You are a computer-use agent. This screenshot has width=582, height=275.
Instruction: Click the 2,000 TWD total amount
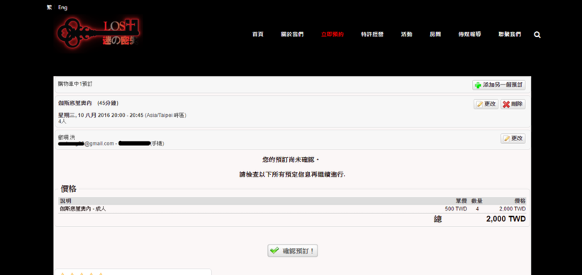(x=506, y=219)
